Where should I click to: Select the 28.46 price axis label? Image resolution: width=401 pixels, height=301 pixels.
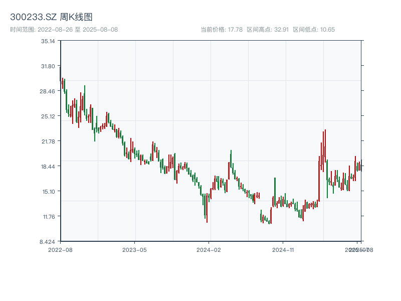48,91
